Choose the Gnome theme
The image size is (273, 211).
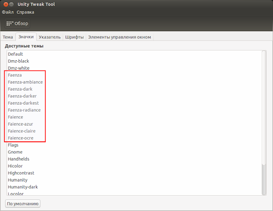pyautogui.click(x=134, y=152)
